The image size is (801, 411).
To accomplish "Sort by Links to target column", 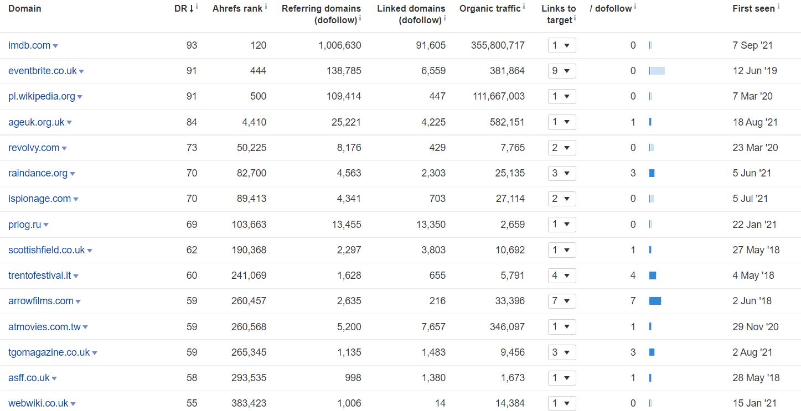I will point(559,14).
